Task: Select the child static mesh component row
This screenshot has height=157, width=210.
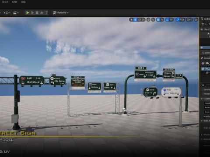Action: pos(207,73)
